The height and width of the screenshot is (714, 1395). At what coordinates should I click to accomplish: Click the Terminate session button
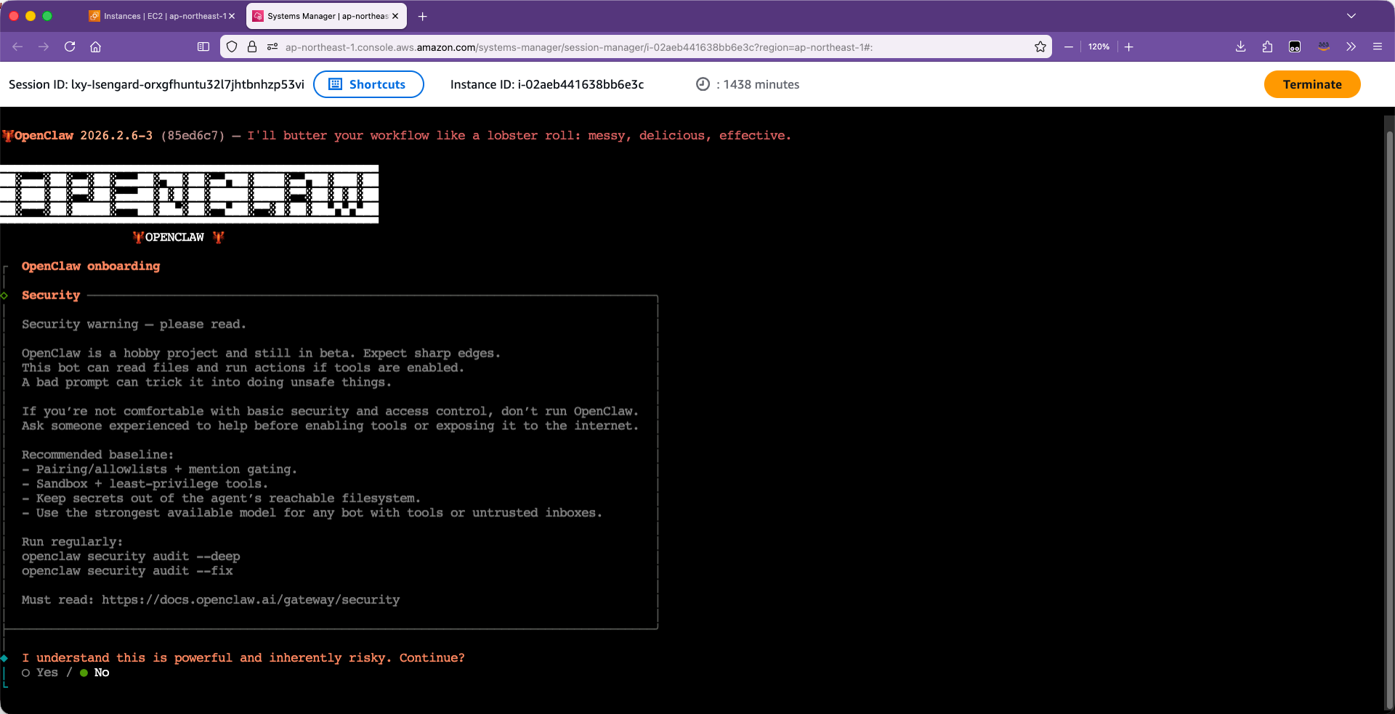(x=1311, y=84)
